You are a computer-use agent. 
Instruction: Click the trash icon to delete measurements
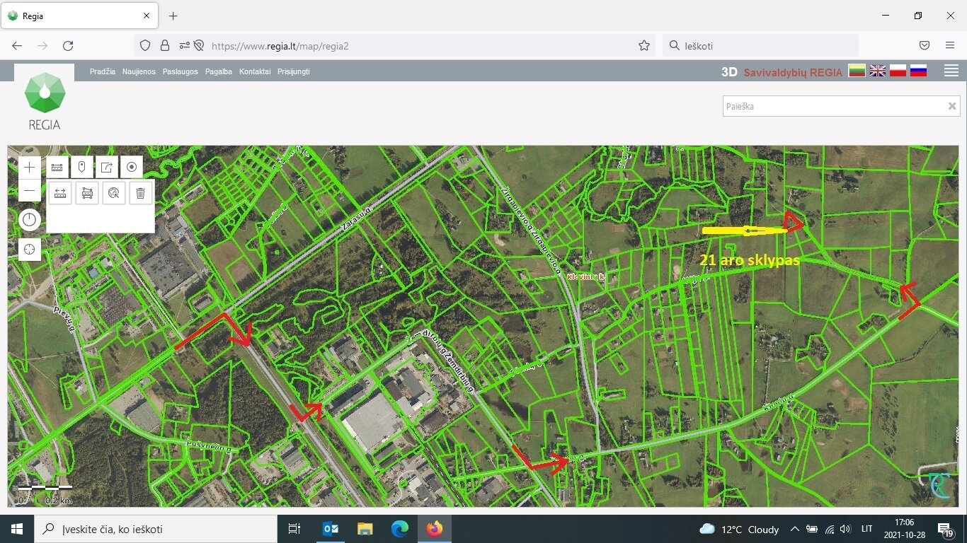(x=141, y=193)
